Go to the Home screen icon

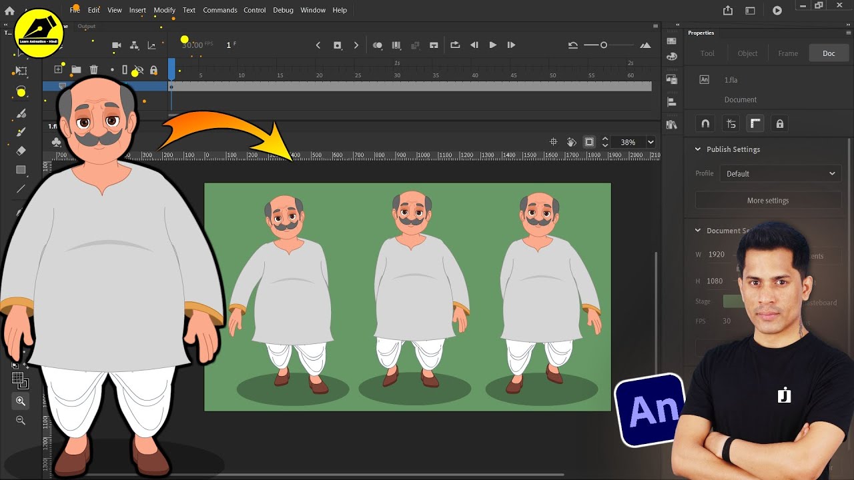coord(9,11)
